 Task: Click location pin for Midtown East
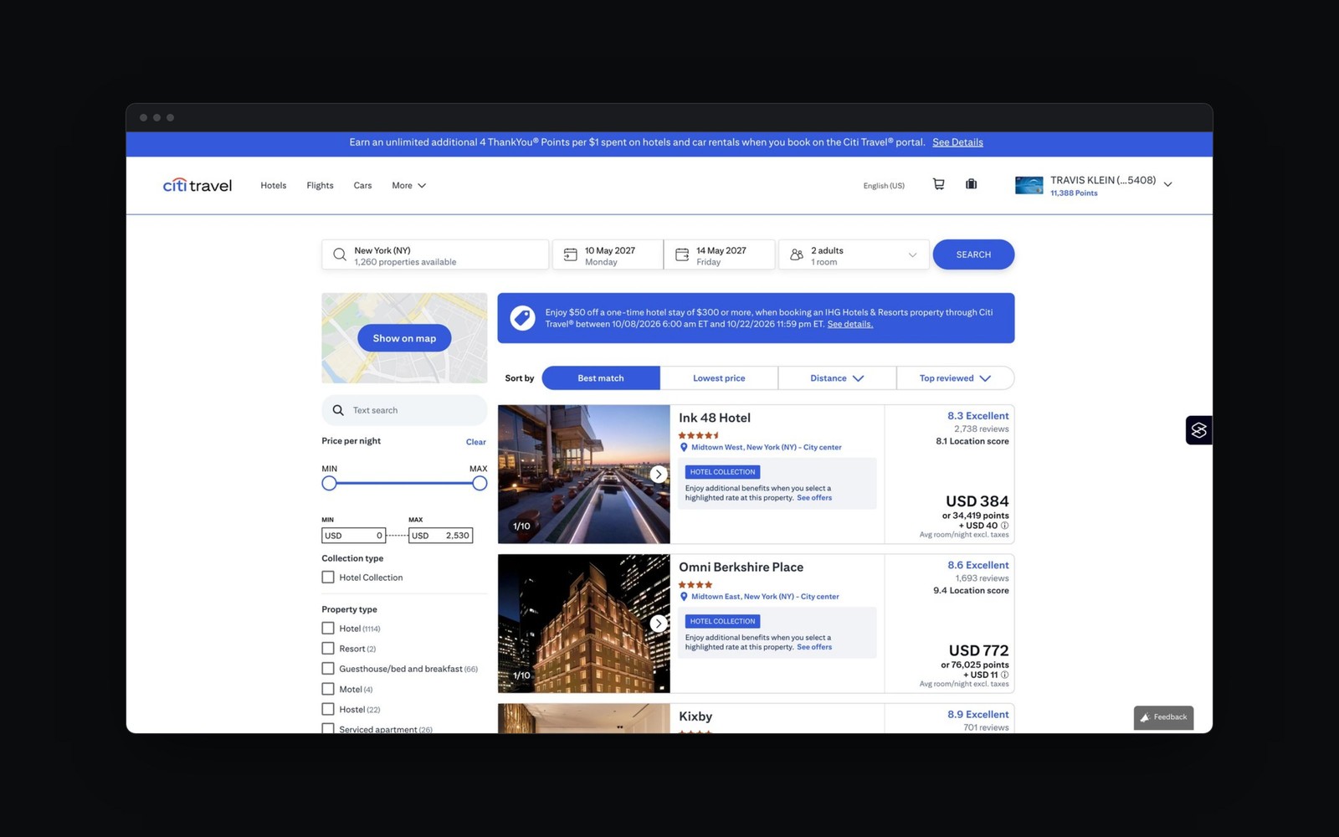pyautogui.click(x=684, y=597)
